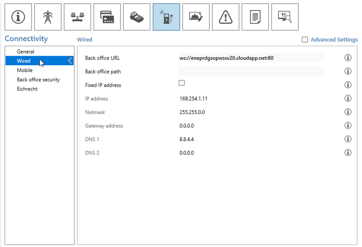Edit the Back office URL field

(252, 58)
